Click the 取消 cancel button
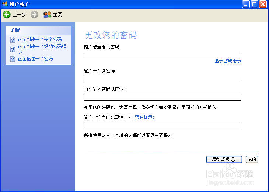Viewport: 269px width, 192px height. point(252,159)
